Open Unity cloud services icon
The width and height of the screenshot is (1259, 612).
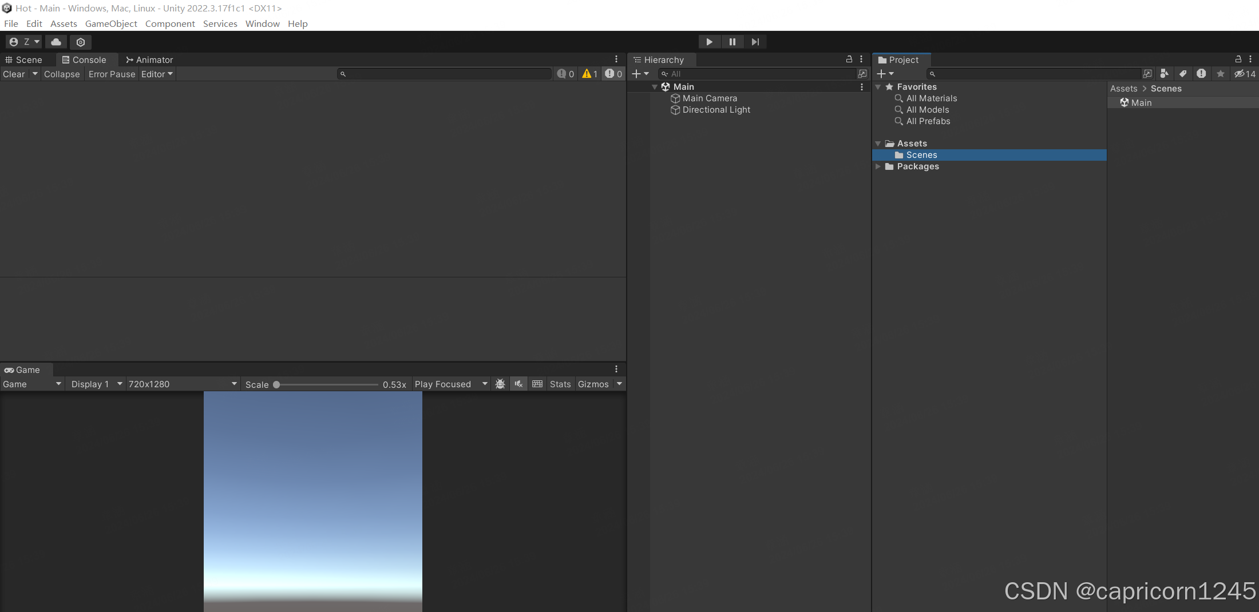[x=56, y=42]
